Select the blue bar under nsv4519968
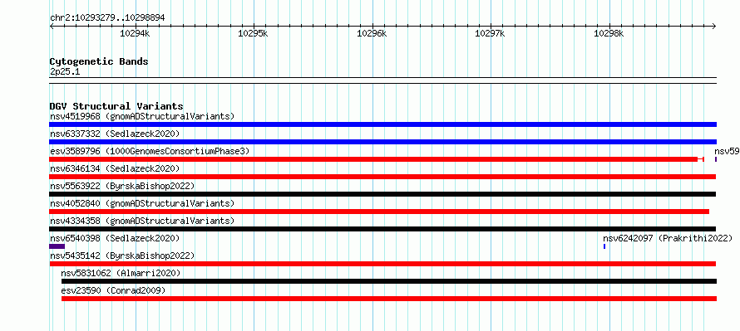Viewport: 740px width, 331px height. click(x=382, y=124)
